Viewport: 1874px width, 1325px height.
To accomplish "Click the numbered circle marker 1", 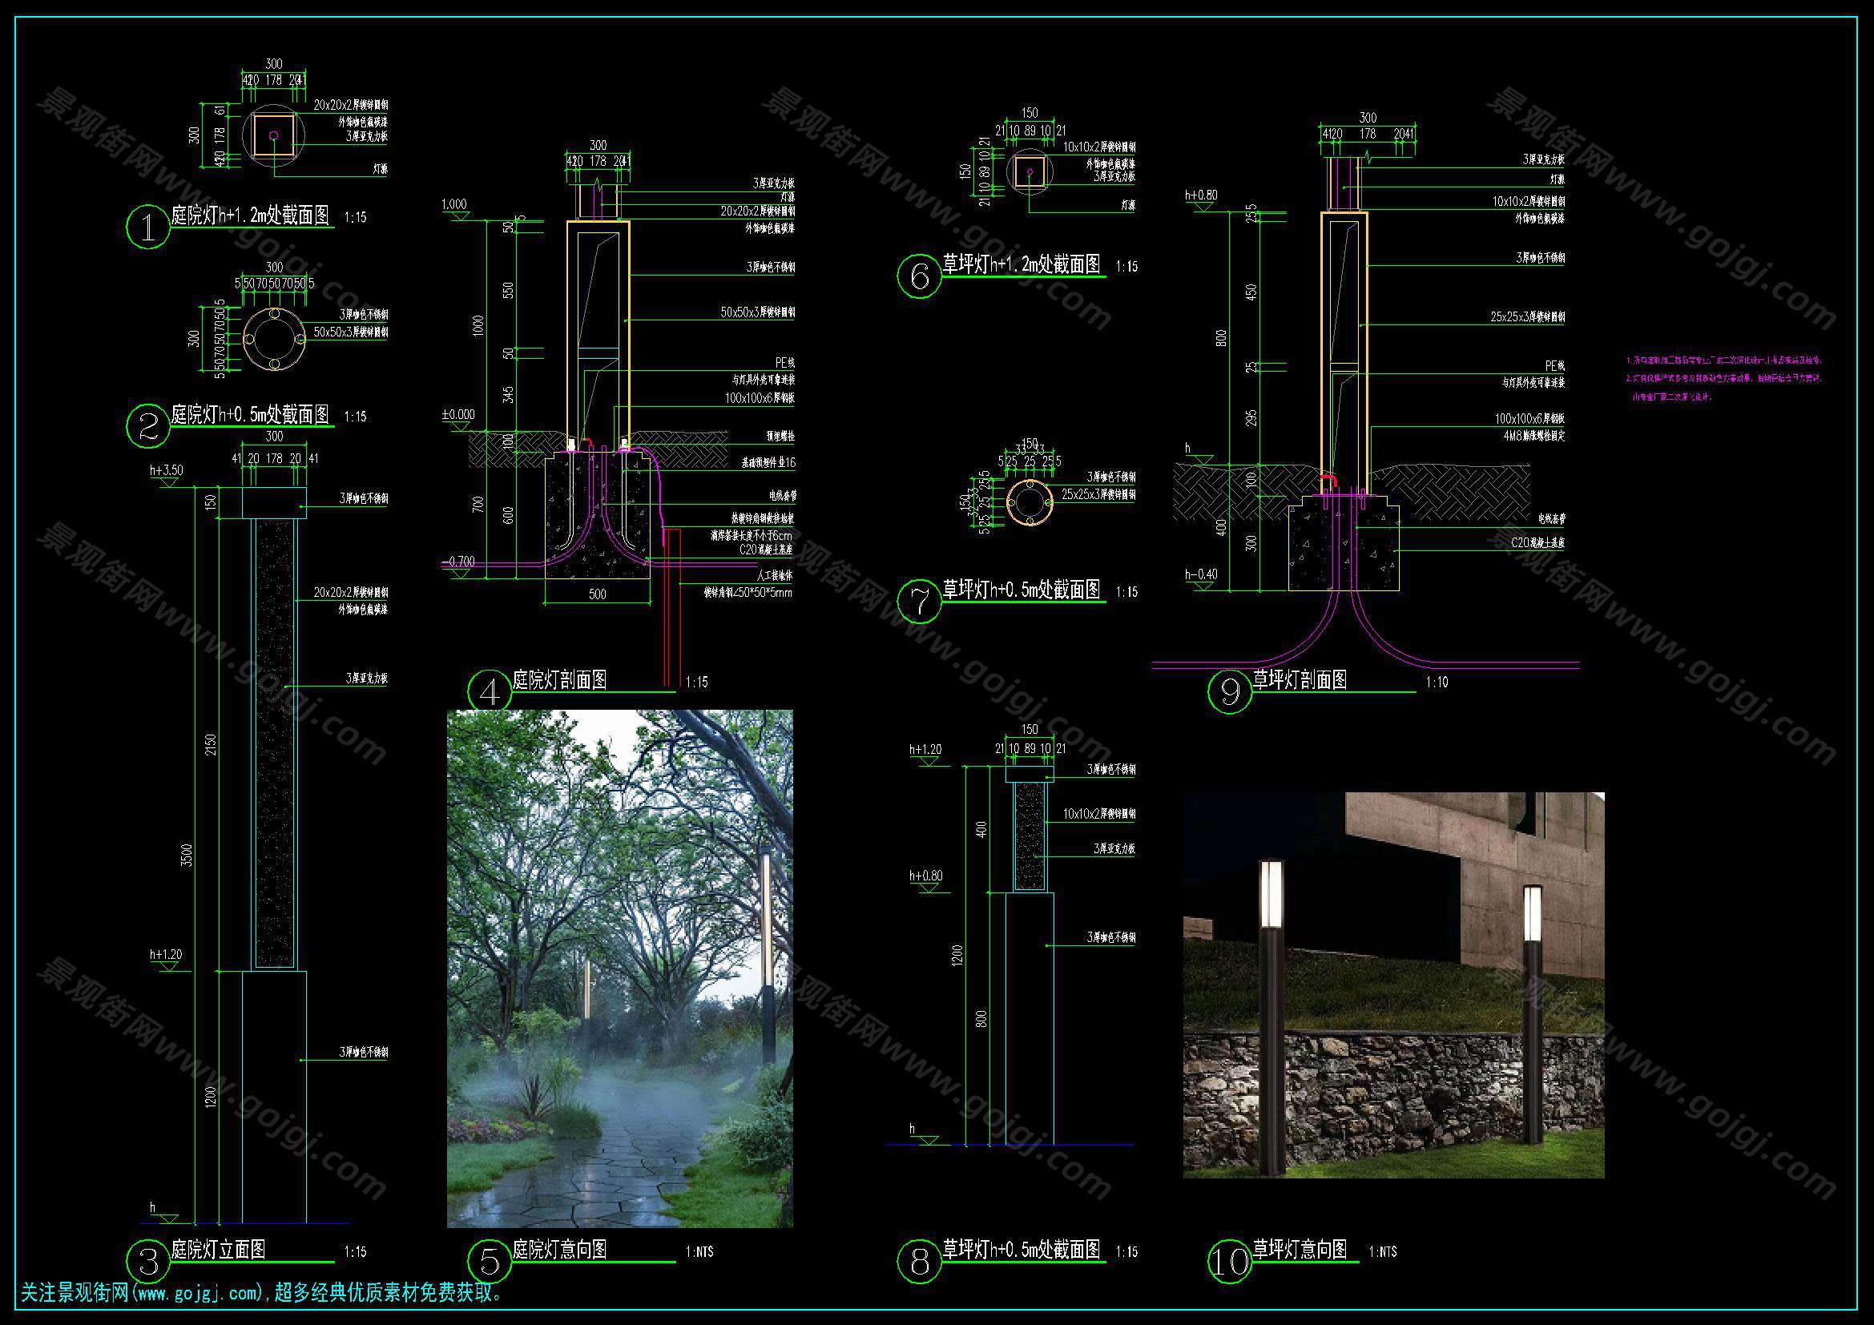I will point(147,227).
